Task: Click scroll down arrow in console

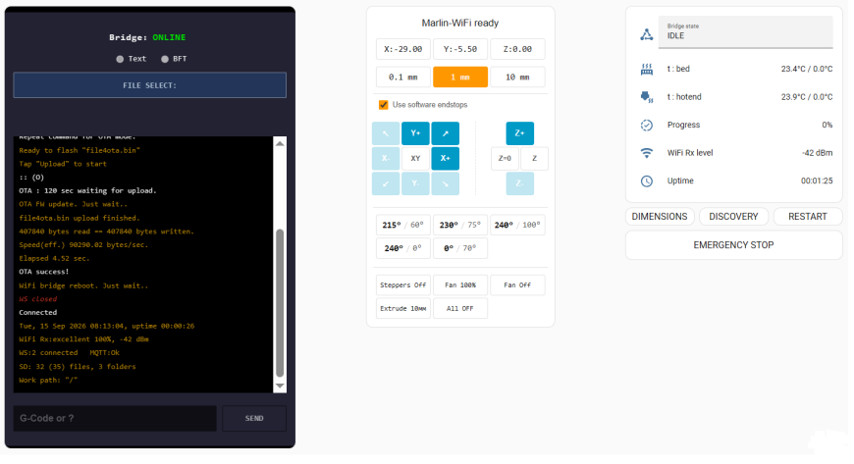Action: point(280,387)
